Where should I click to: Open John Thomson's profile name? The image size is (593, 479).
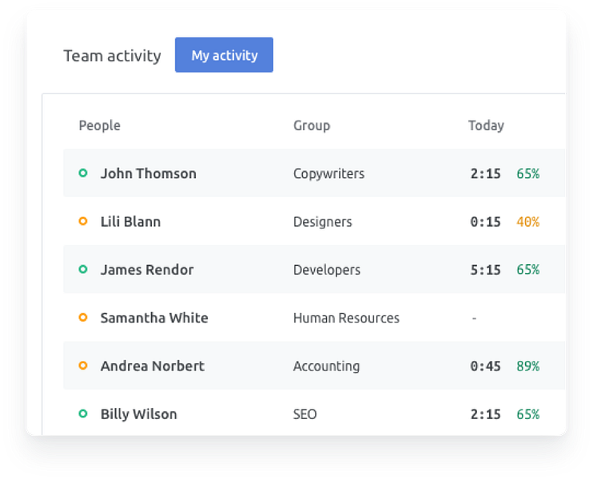coord(149,173)
